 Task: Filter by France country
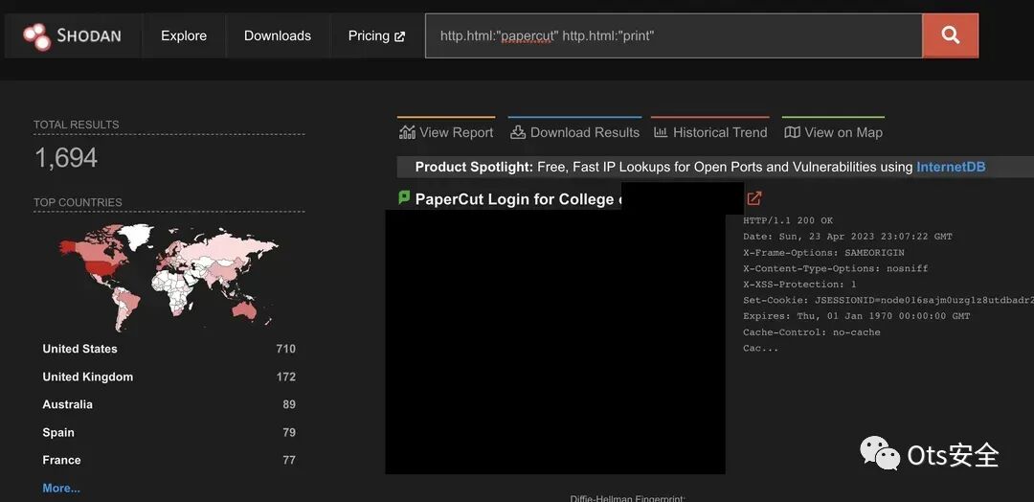click(61, 461)
